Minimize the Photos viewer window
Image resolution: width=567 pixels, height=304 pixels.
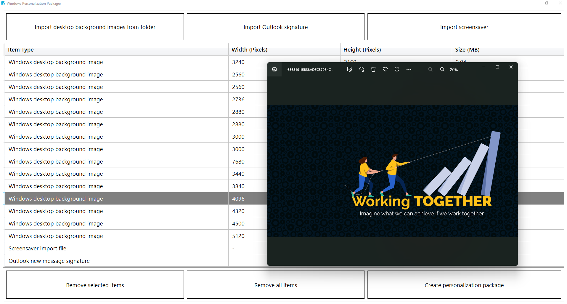point(484,67)
